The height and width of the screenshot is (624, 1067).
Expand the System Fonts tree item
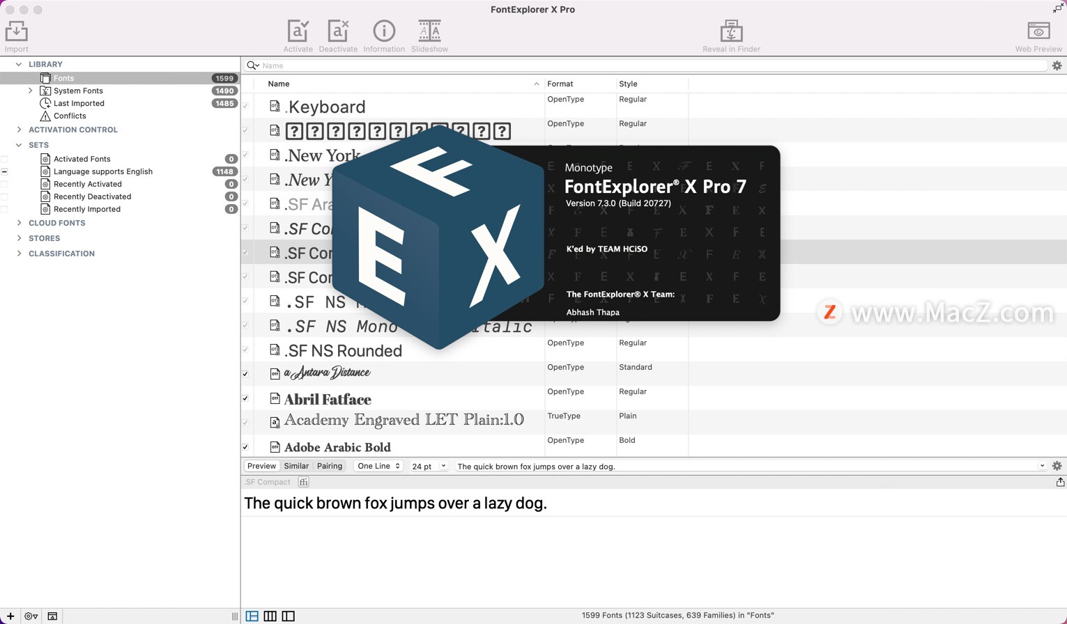pos(30,91)
